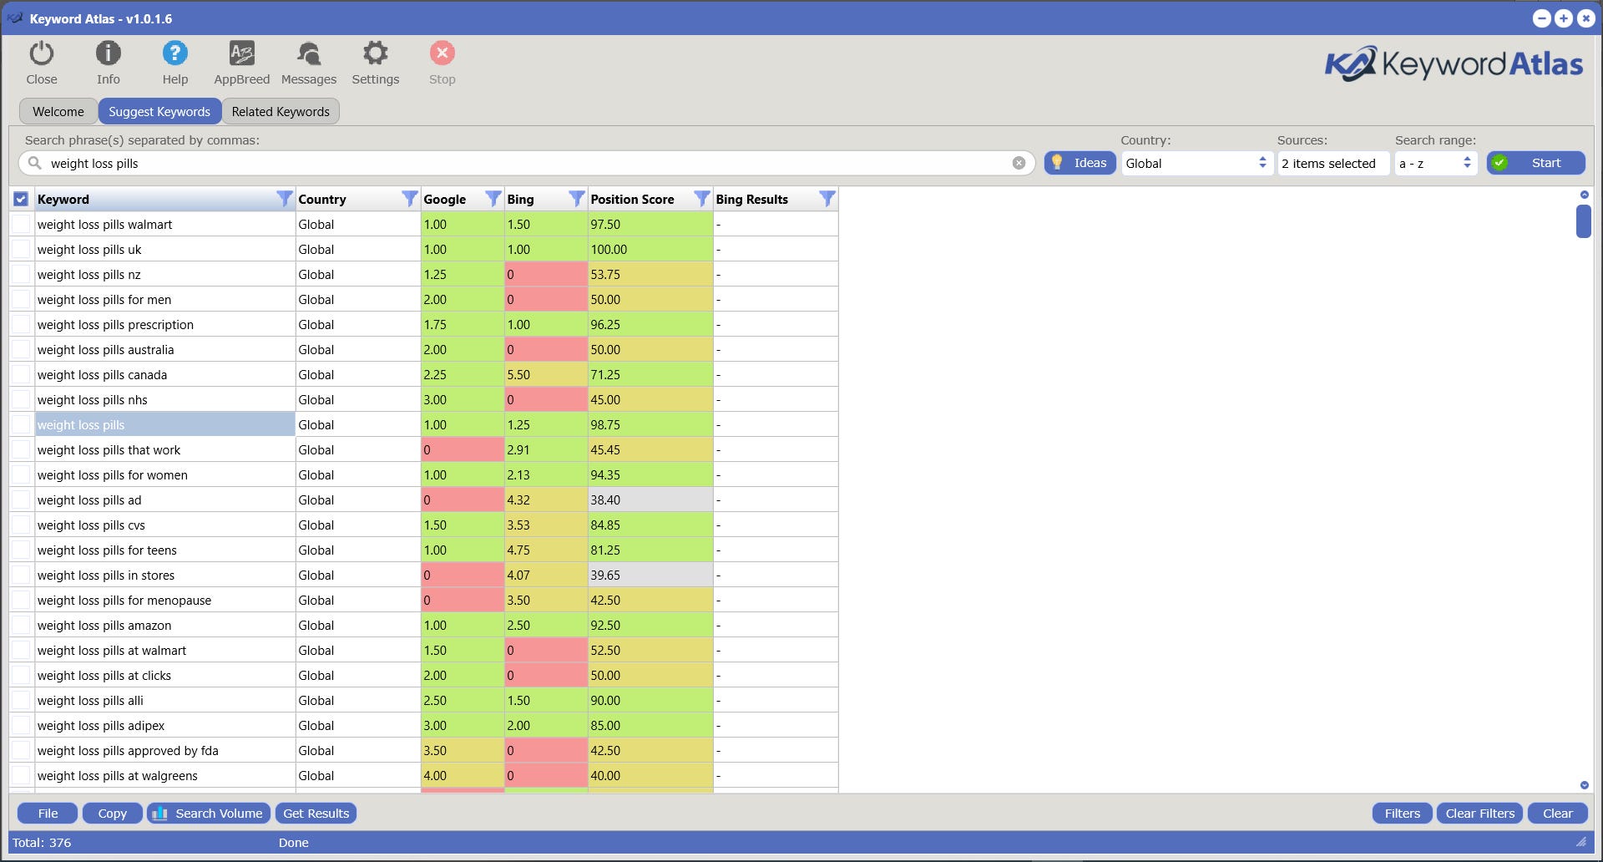Toggle the select-all checkbox in header
The width and height of the screenshot is (1603, 862).
(x=21, y=199)
